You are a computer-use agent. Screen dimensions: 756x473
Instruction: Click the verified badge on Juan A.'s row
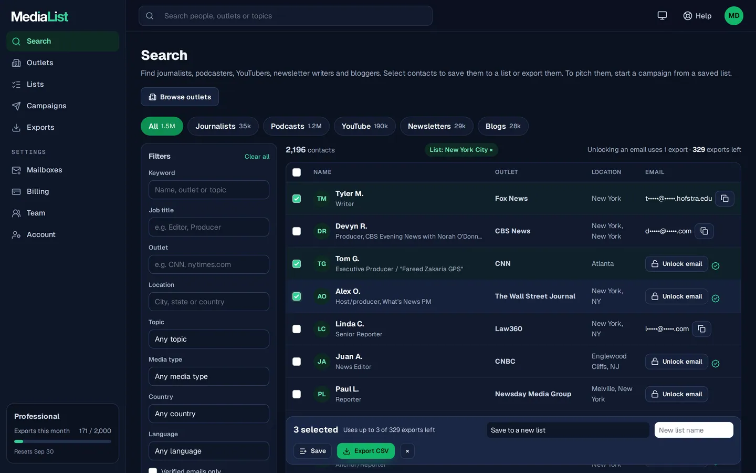[716, 364]
